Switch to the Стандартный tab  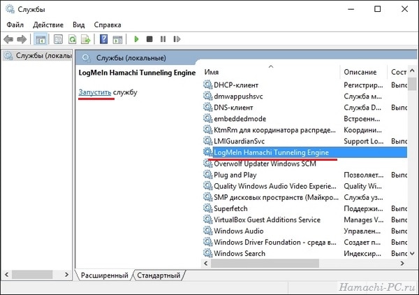pos(159,275)
